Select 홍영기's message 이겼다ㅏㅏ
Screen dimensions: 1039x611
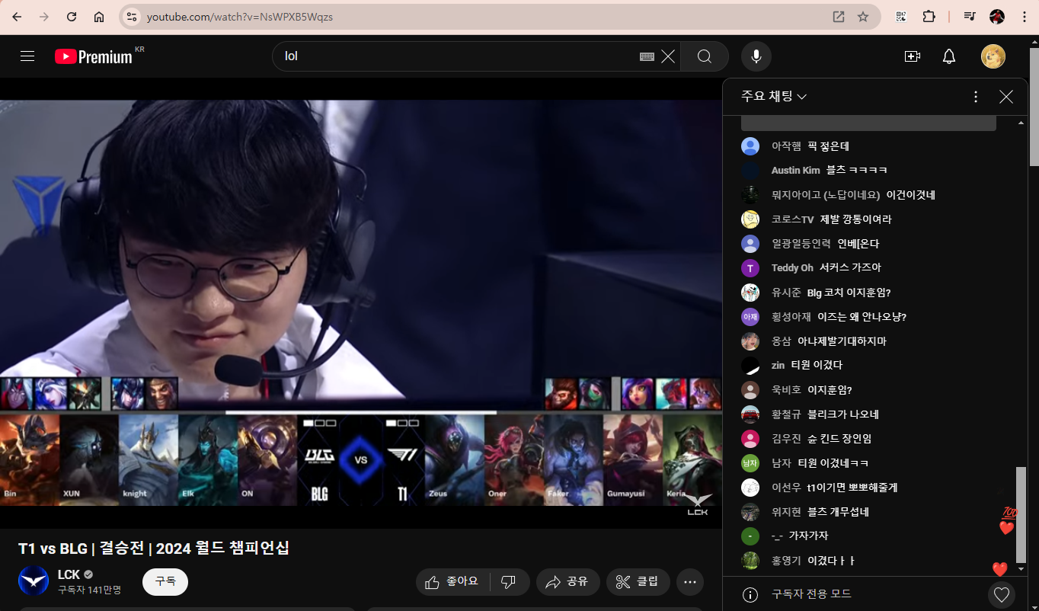831,560
